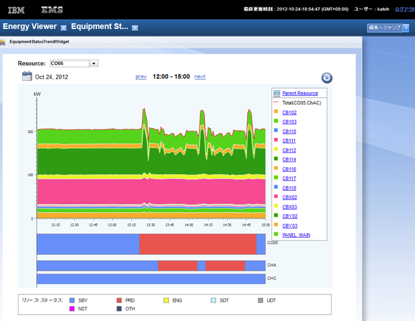Open the Parent Resource link
This screenshot has width=415, height=321.
click(300, 93)
